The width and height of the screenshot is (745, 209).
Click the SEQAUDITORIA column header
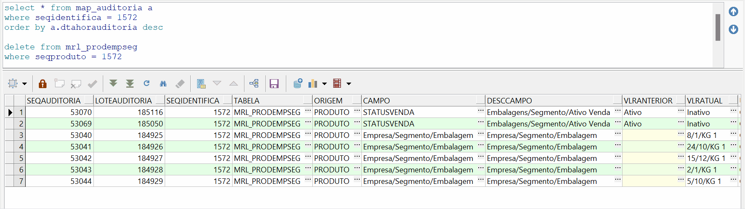coord(54,101)
